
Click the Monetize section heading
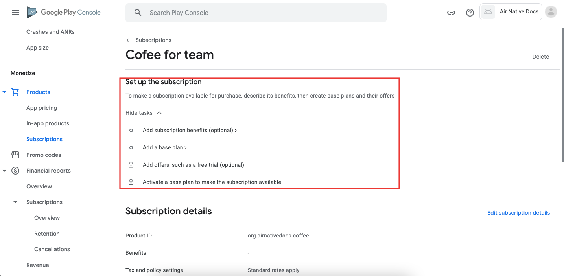(x=23, y=73)
